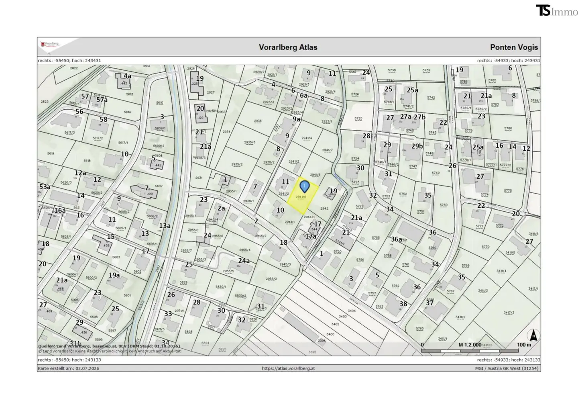Click the scale bar showing 100 m

pos(476,351)
